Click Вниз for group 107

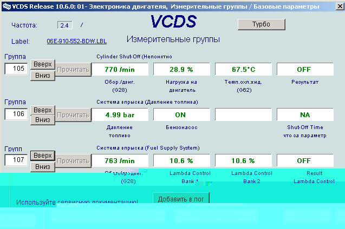[43, 167]
